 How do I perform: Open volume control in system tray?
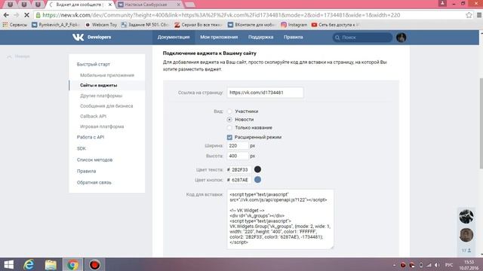click(437, 265)
